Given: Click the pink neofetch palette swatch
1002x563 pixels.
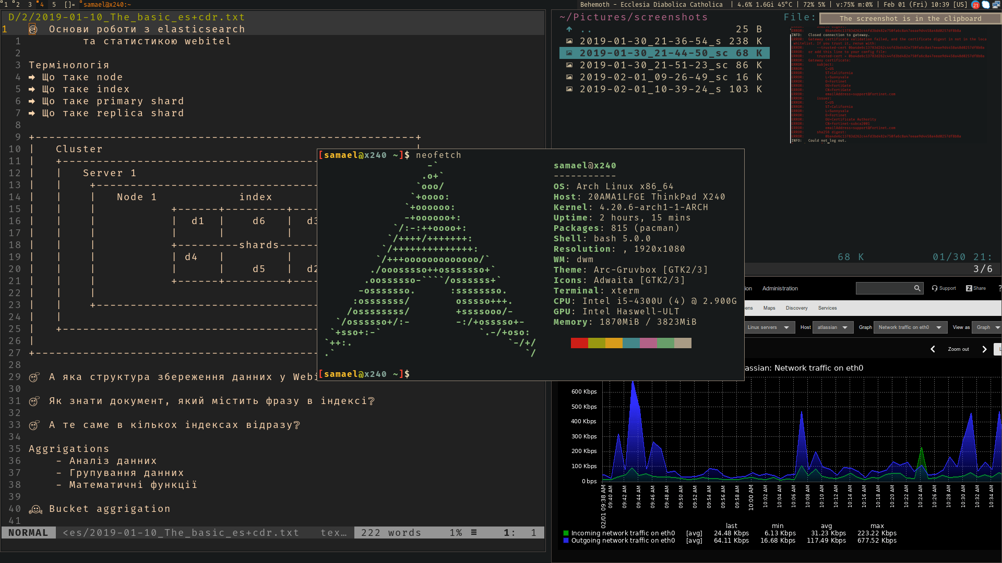Looking at the screenshot, I should [648, 343].
